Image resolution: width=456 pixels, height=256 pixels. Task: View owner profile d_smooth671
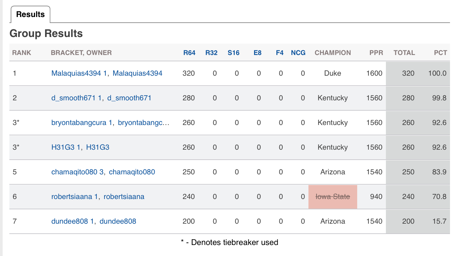click(129, 98)
